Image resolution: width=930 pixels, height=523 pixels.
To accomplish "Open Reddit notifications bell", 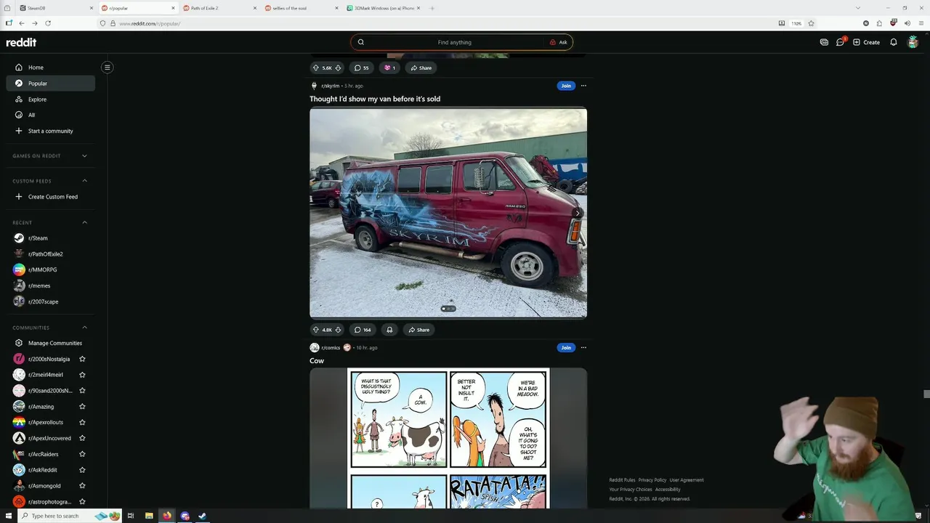I will click(894, 42).
